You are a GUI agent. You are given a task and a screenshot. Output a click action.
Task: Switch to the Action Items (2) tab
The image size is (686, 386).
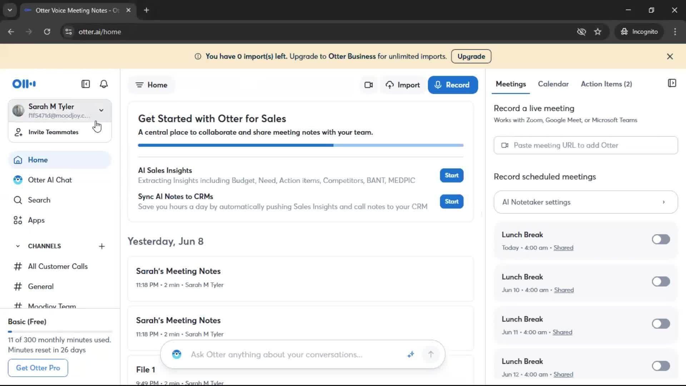[606, 84]
